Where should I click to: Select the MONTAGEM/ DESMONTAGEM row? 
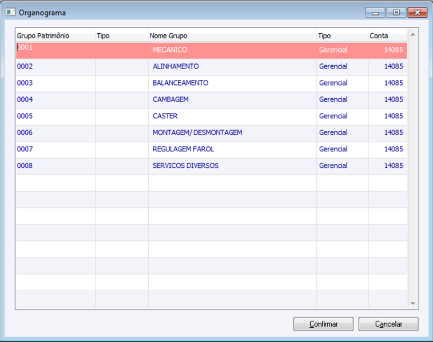(211, 132)
